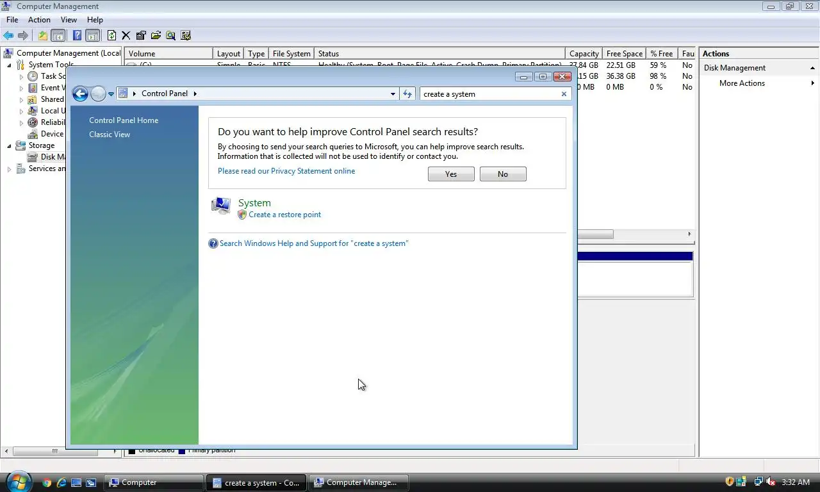Expand the Shared Folders tree node arrow
The height and width of the screenshot is (492, 820).
[21, 99]
